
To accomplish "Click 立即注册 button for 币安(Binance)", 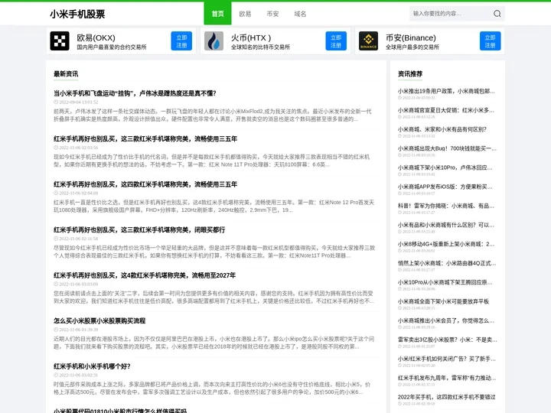I will tap(491, 41).
